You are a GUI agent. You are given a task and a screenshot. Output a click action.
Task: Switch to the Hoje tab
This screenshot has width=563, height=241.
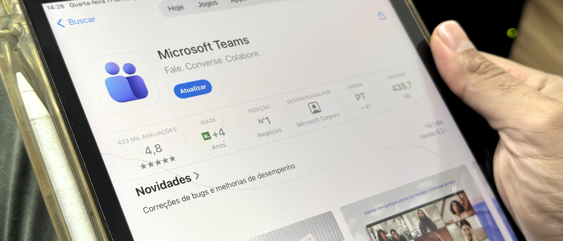coord(175,8)
